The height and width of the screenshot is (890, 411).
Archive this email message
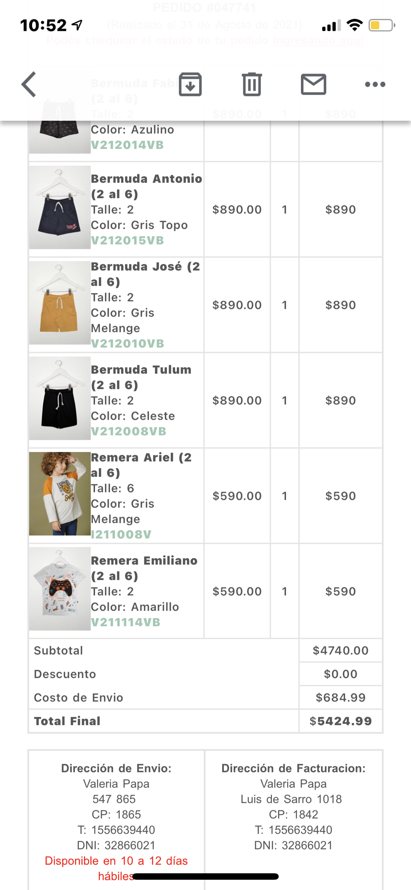190,84
